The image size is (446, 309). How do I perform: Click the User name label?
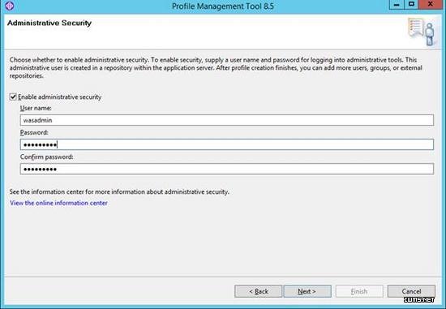click(36, 108)
